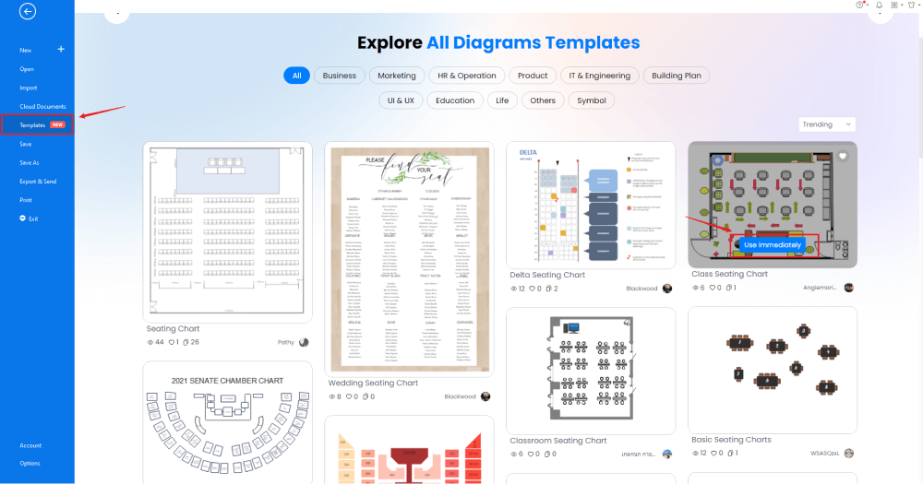Click the Use immediately button
Screen dimensions: 923x484
click(x=773, y=244)
